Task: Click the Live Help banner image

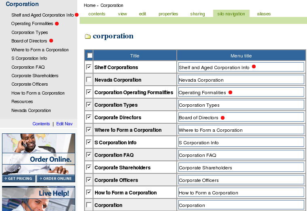Action: coord(38,198)
